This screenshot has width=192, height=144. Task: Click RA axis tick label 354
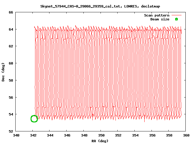tap(135, 135)
